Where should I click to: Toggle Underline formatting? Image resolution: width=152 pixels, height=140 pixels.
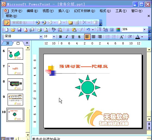point(73,37)
